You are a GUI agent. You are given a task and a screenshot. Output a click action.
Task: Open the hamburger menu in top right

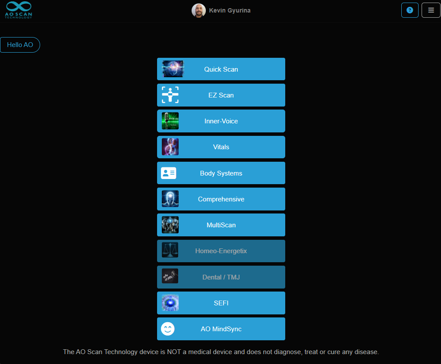click(431, 10)
